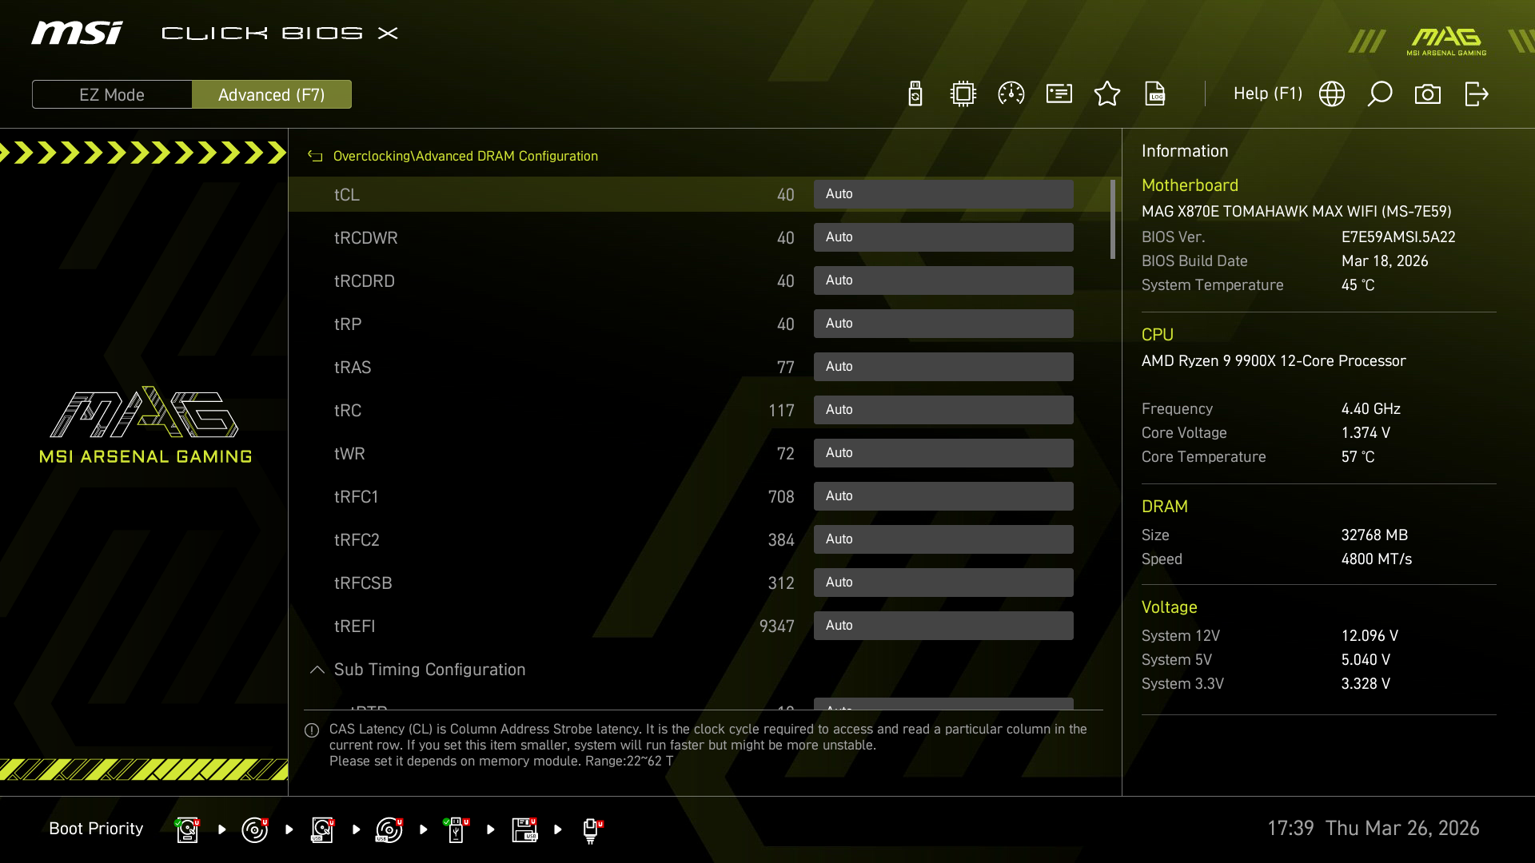Viewport: 1535px width, 863px height.
Task: Open the Hardware Monitor gauge icon
Action: (1011, 93)
